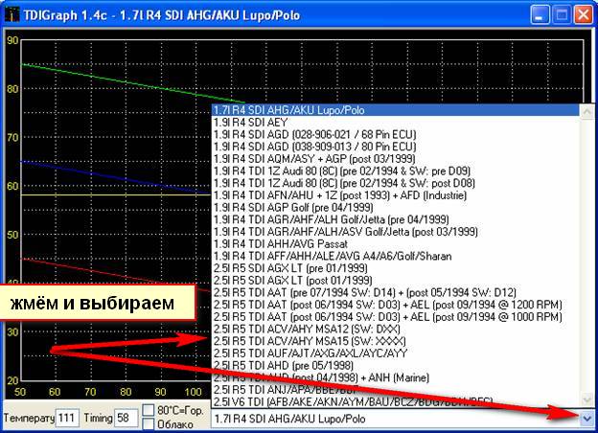
Task: Choose AGR/AHF/ALH Golf/Jetta pre 04/1999
Action: (x=395, y=219)
